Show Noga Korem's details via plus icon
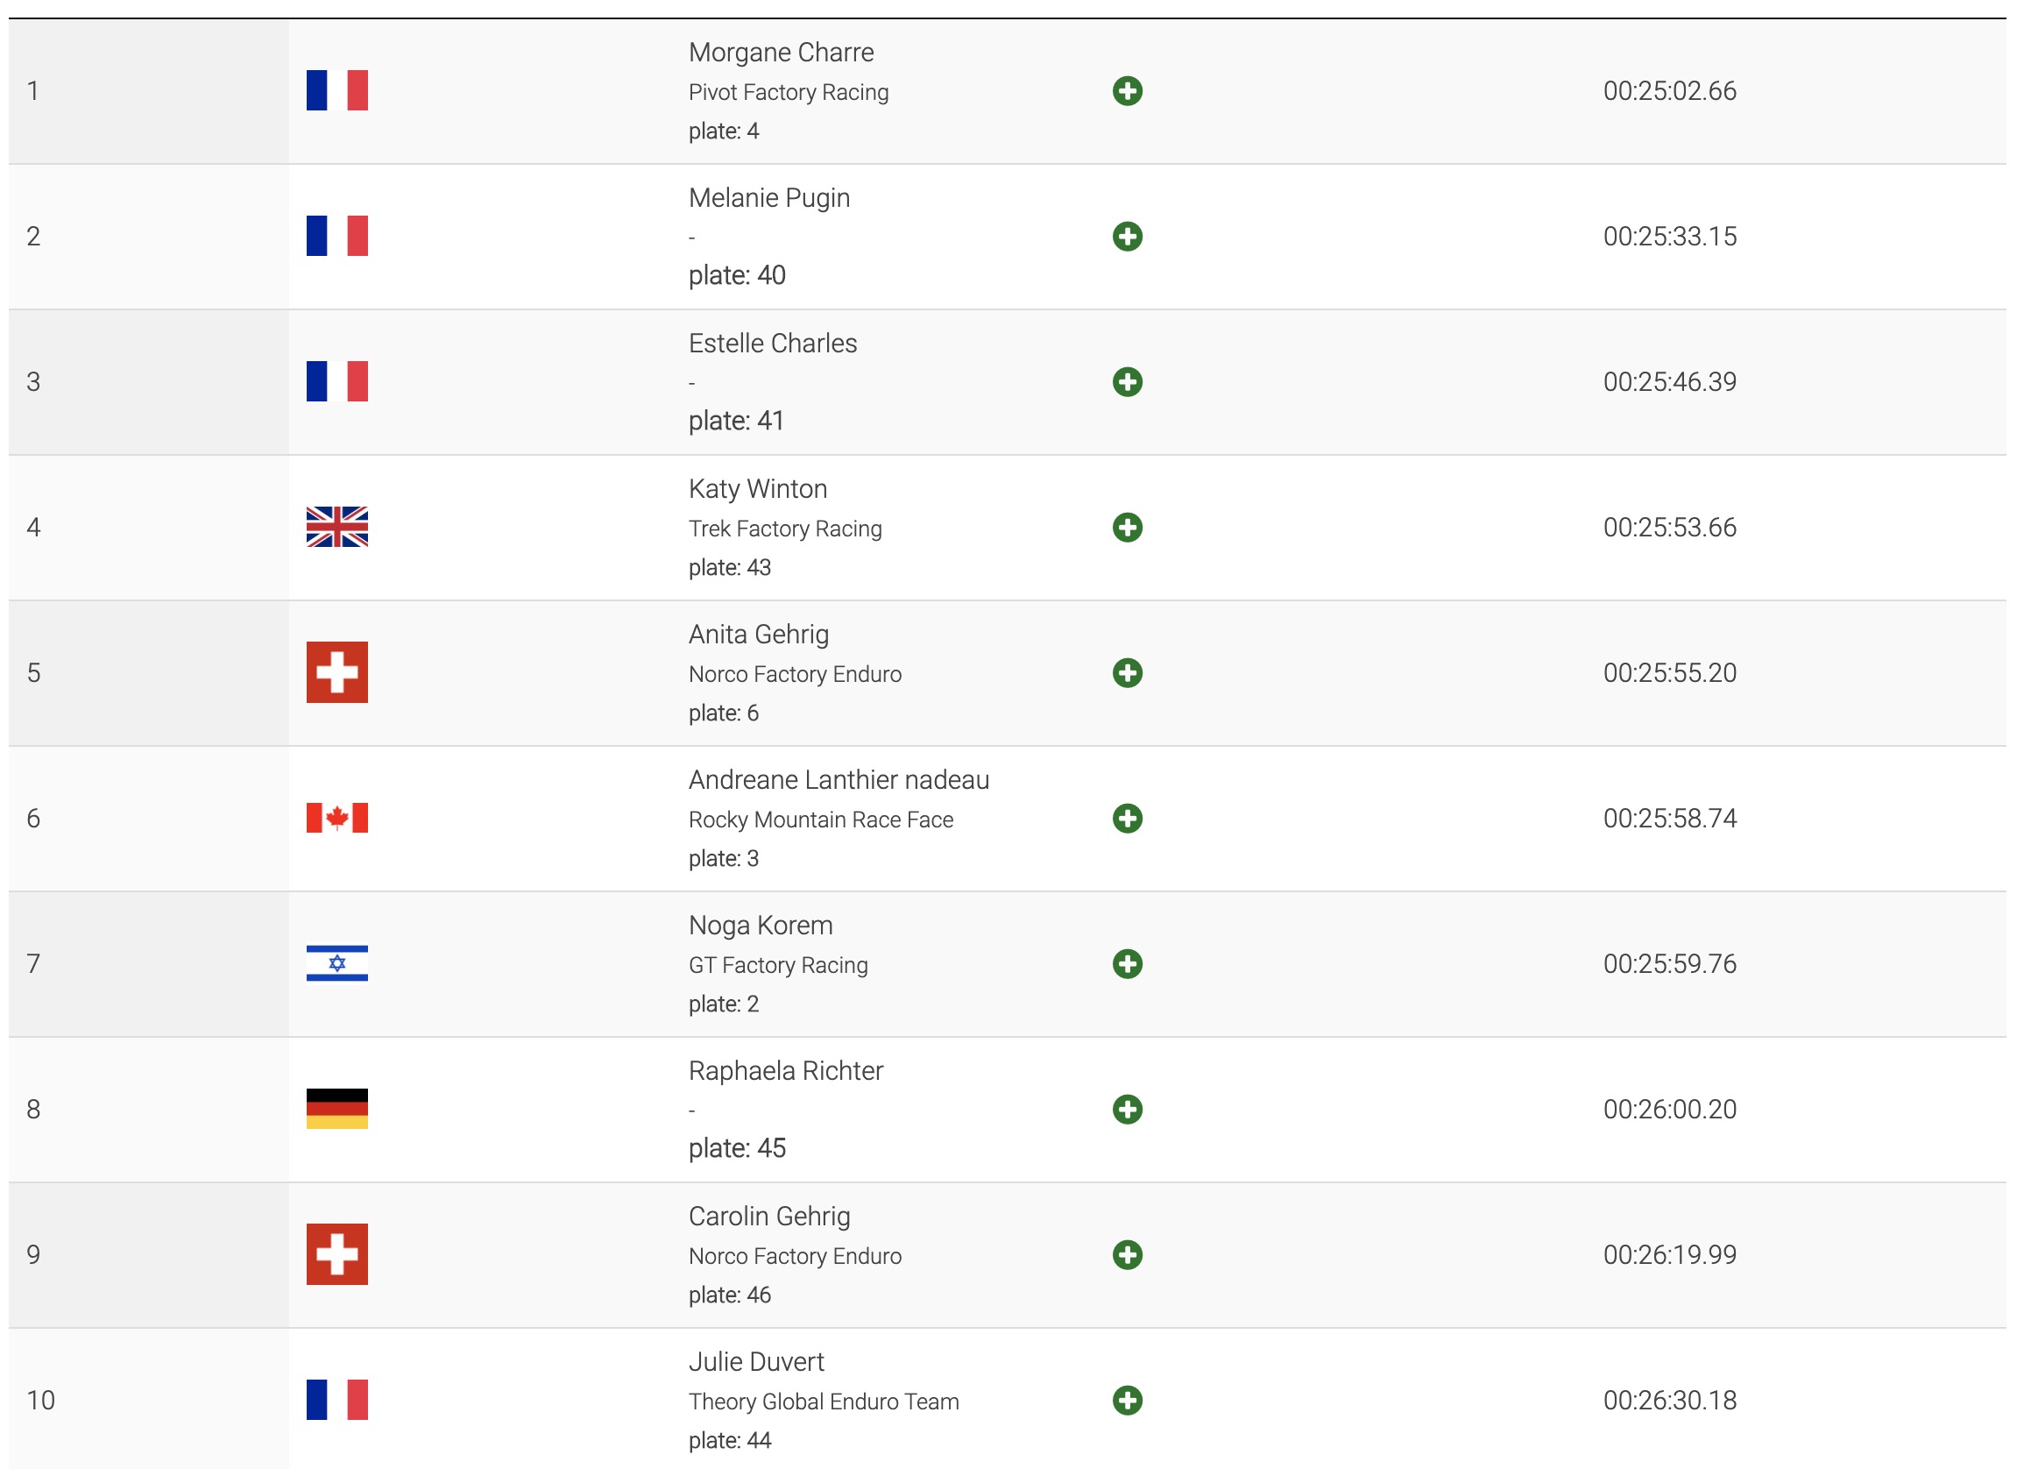Image resolution: width=2024 pixels, height=1469 pixels. point(1127,964)
